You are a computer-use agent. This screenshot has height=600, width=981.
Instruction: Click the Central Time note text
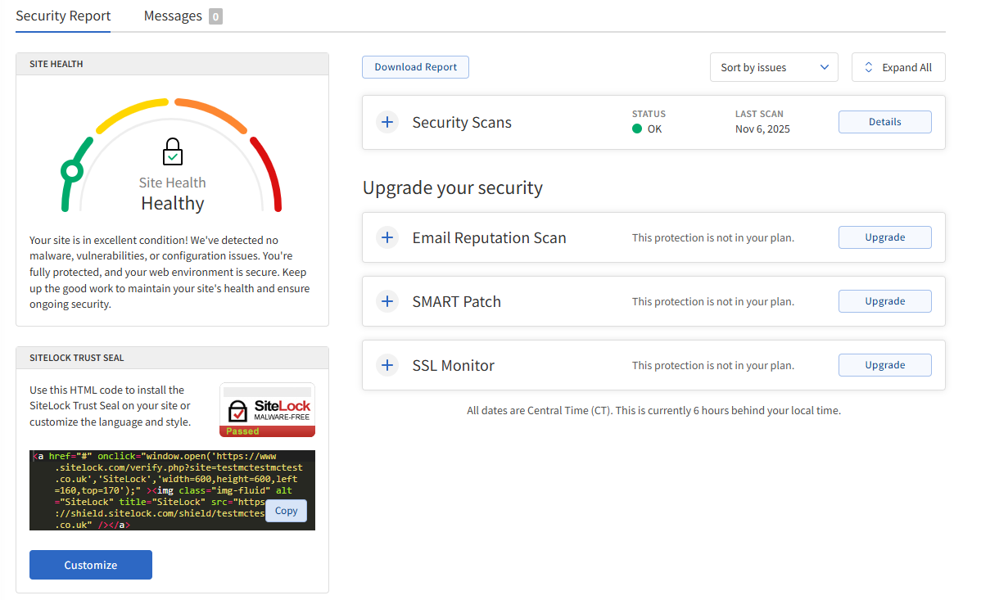coord(653,410)
